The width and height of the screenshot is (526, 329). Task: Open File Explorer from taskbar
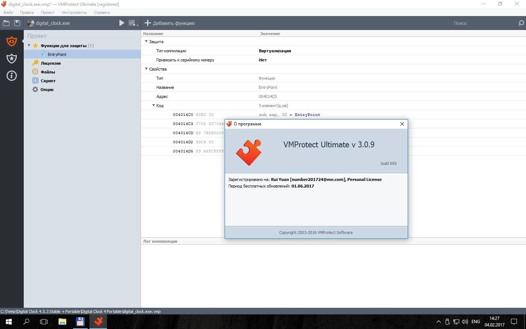pos(62,322)
